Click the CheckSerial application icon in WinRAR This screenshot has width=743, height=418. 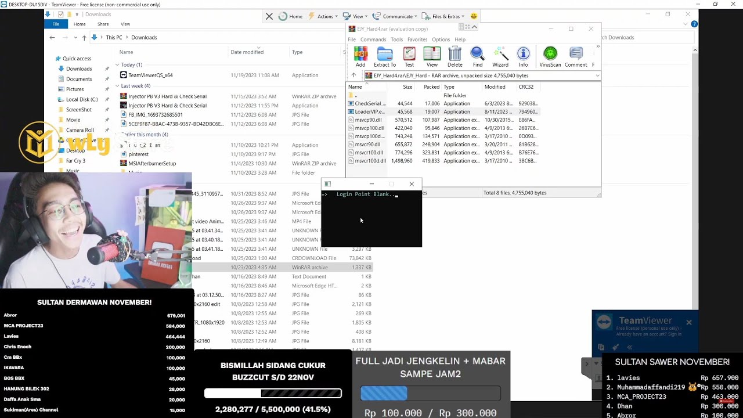point(351,103)
